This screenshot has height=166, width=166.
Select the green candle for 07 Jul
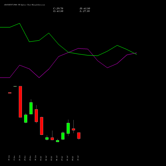(x=63, y=136)
